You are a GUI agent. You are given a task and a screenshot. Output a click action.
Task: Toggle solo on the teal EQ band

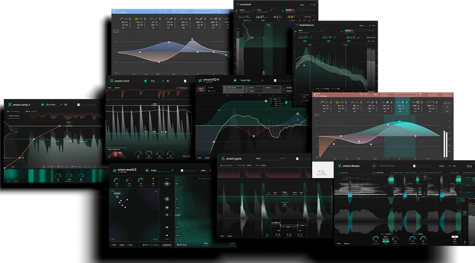[407, 102]
